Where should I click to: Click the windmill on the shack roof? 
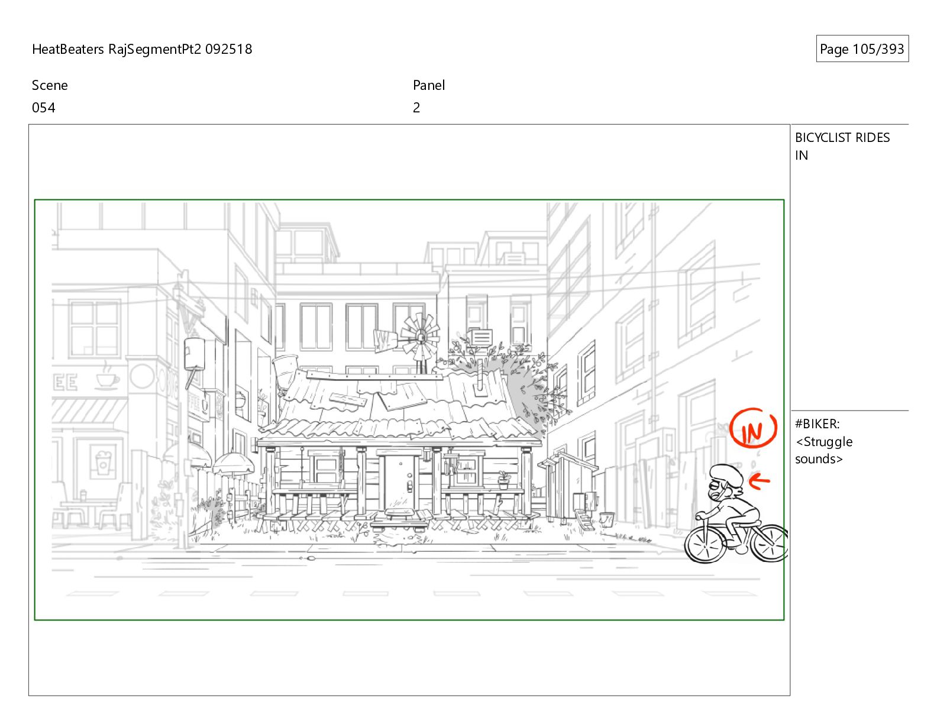(x=421, y=335)
